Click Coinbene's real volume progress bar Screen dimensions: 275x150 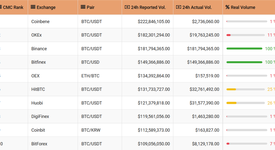point(247,21)
